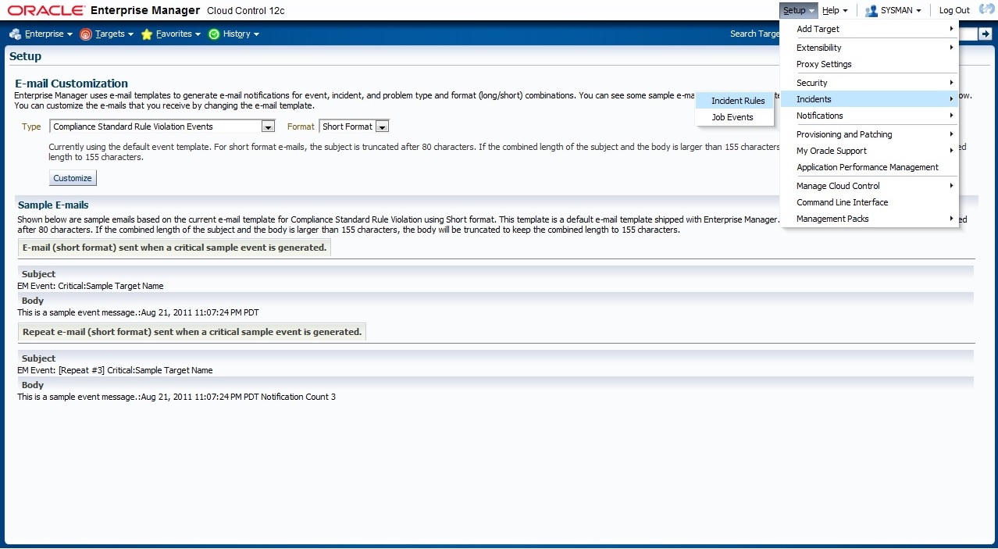
Task: Click the globe icon beside Log Out
Action: click(986, 9)
